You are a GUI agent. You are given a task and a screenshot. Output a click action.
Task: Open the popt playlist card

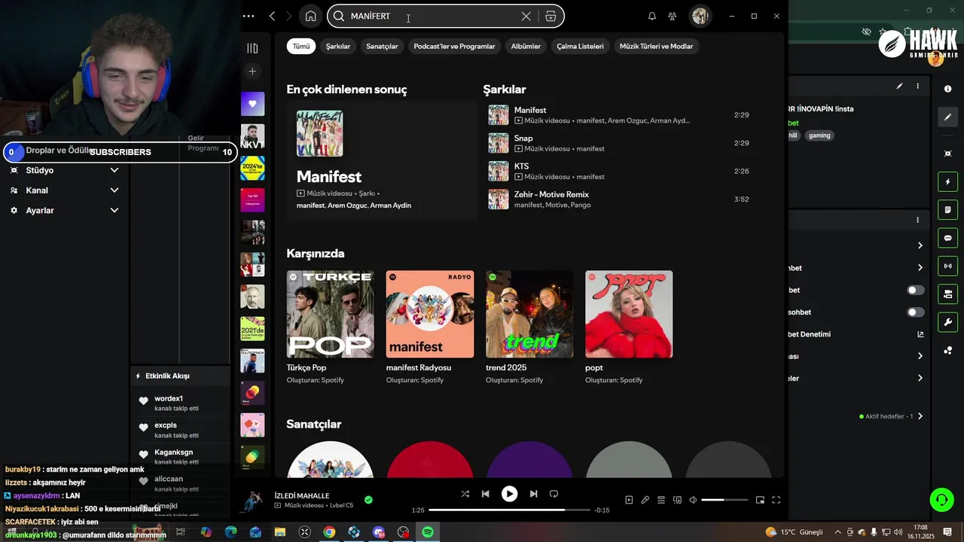(x=629, y=327)
